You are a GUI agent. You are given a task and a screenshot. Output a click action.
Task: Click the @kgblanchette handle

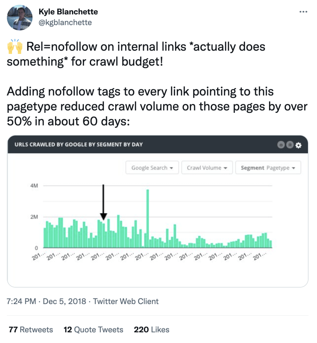click(x=64, y=23)
